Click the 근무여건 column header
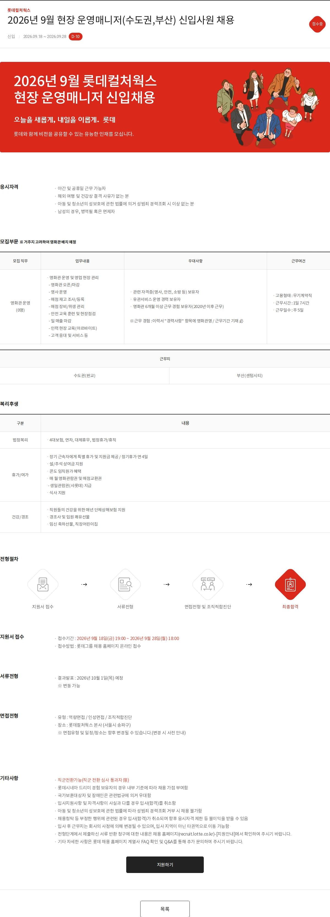Viewport: 330px width, 917px height. [298, 261]
